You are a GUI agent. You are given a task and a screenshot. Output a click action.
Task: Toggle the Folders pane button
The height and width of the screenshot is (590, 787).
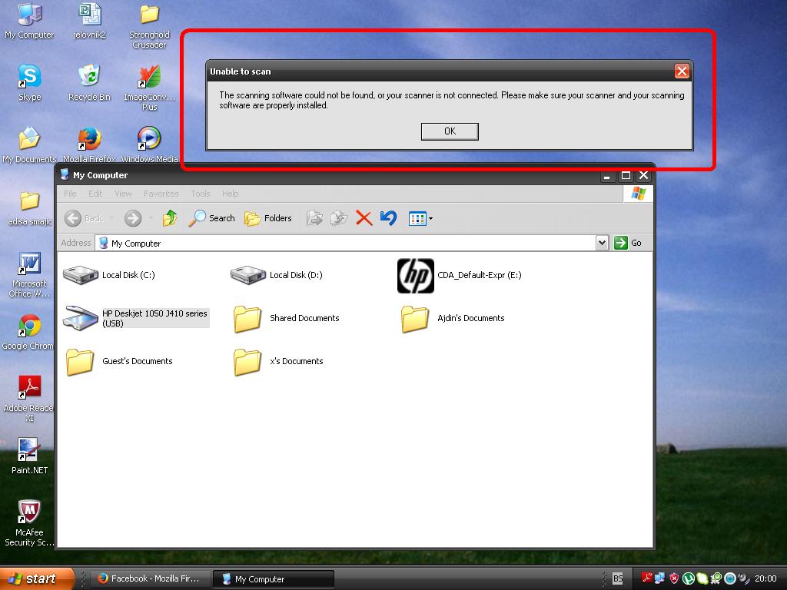click(x=268, y=218)
